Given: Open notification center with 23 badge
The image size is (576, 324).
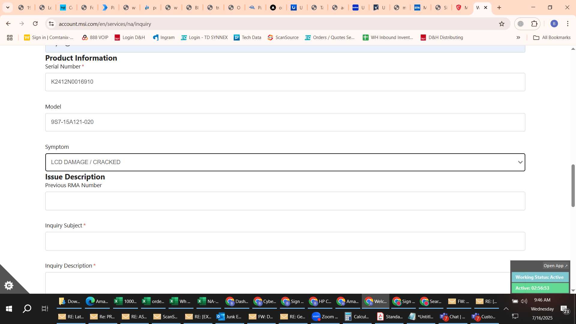Looking at the screenshot, I should [x=565, y=309].
